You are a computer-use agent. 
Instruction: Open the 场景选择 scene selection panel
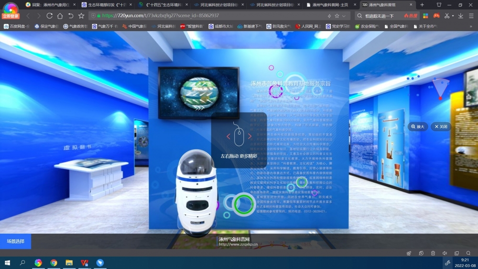15,241
